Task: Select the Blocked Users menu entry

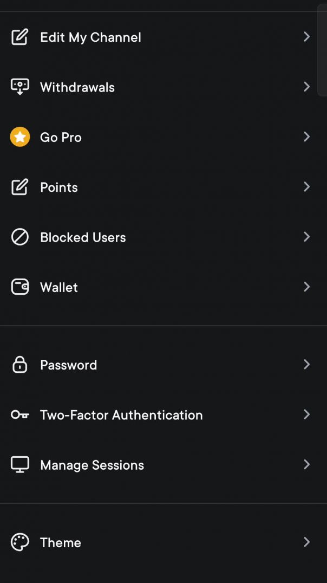Action: pos(83,237)
